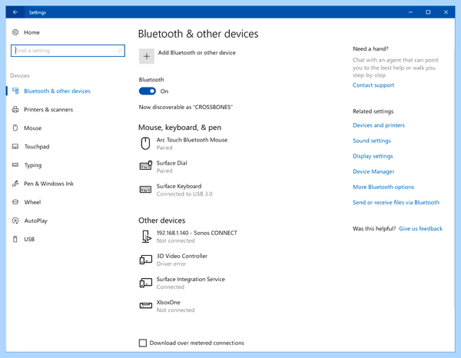Open Pen & Windows Ink settings
This screenshot has width=461, height=358.
tap(48, 184)
